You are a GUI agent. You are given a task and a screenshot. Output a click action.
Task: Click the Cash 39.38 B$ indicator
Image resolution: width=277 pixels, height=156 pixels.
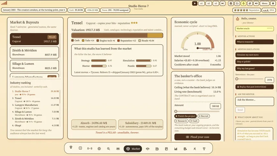click(x=76, y=10)
